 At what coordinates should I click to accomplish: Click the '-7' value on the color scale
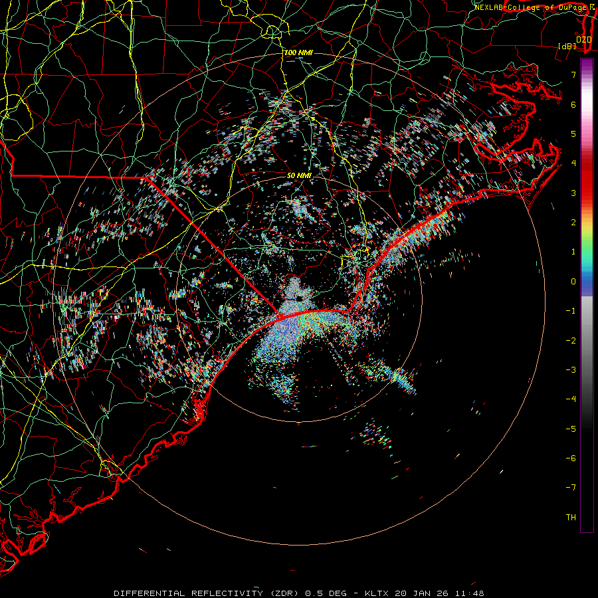tap(571, 488)
